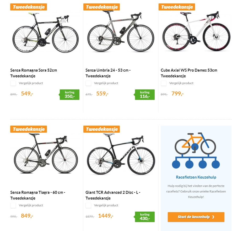Click the 116,- korting green badge
Screen dimensions: 232x231
pyautogui.click(x=145, y=94)
